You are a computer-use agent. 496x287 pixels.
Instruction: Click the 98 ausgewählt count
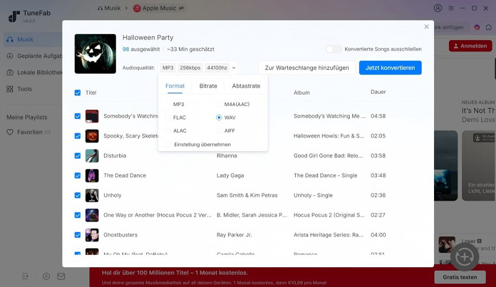pos(141,50)
